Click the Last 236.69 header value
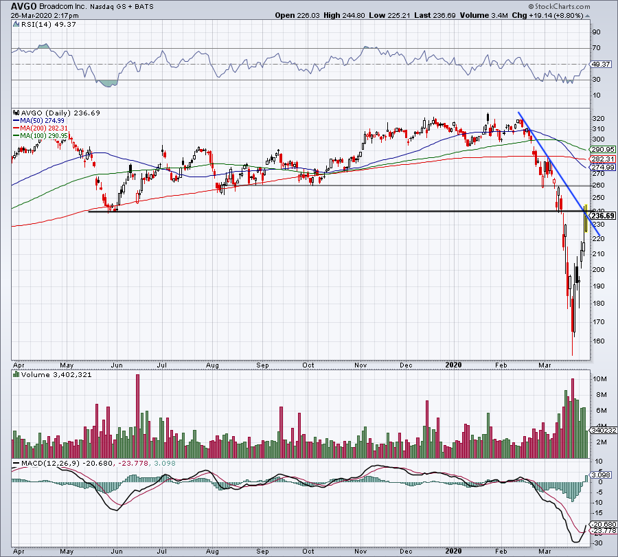Screen dimensions: 618x557 [435, 15]
